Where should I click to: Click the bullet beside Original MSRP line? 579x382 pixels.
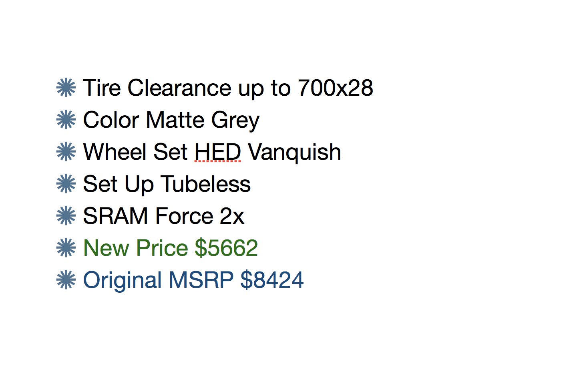pyautogui.click(x=66, y=280)
